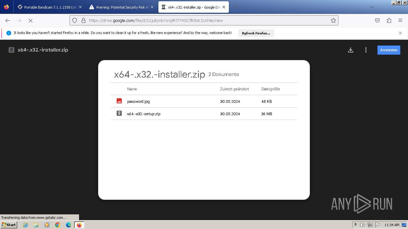Open the Extensions menu
408x229 pixels.
click(x=389, y=20)
